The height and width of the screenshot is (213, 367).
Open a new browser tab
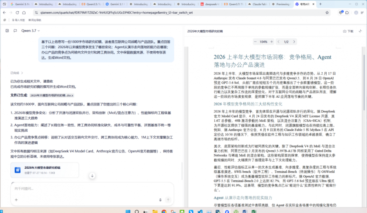320,4
